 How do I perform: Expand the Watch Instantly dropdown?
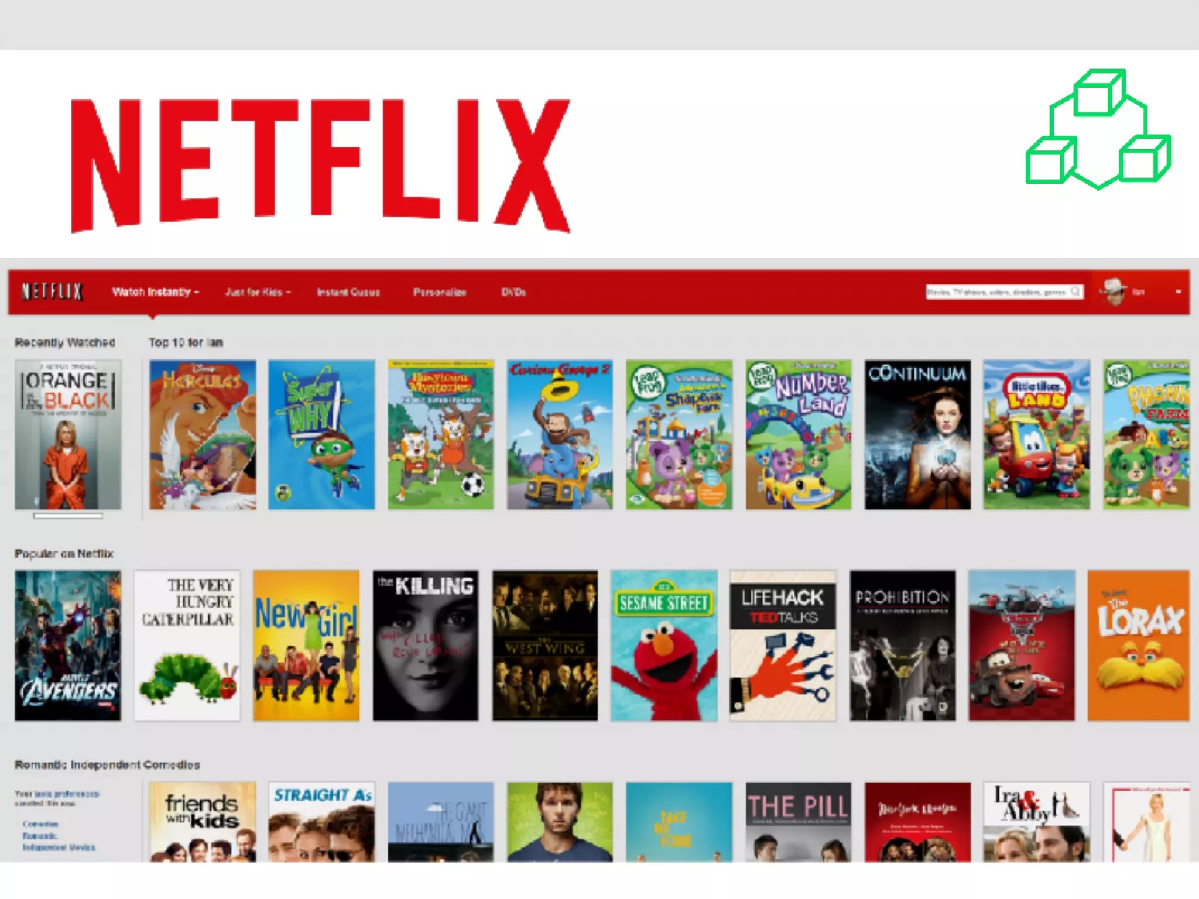pos(156,291)
